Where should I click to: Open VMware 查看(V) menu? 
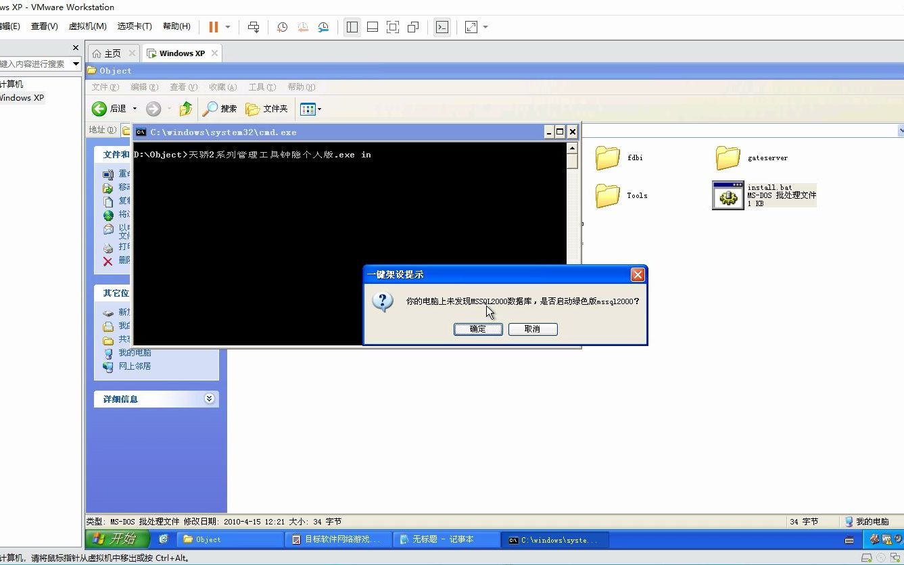45,26
